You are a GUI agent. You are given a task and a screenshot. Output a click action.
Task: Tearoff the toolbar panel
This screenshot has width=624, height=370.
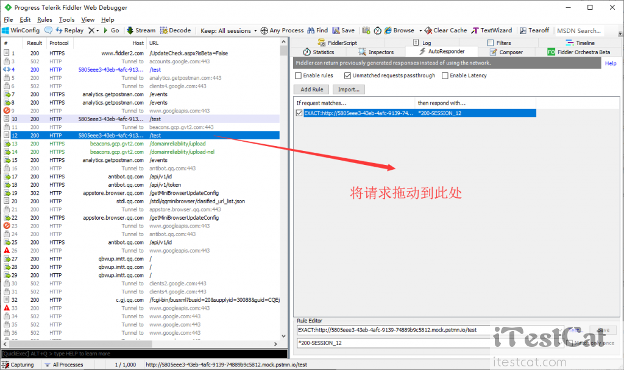pos(534,30)
